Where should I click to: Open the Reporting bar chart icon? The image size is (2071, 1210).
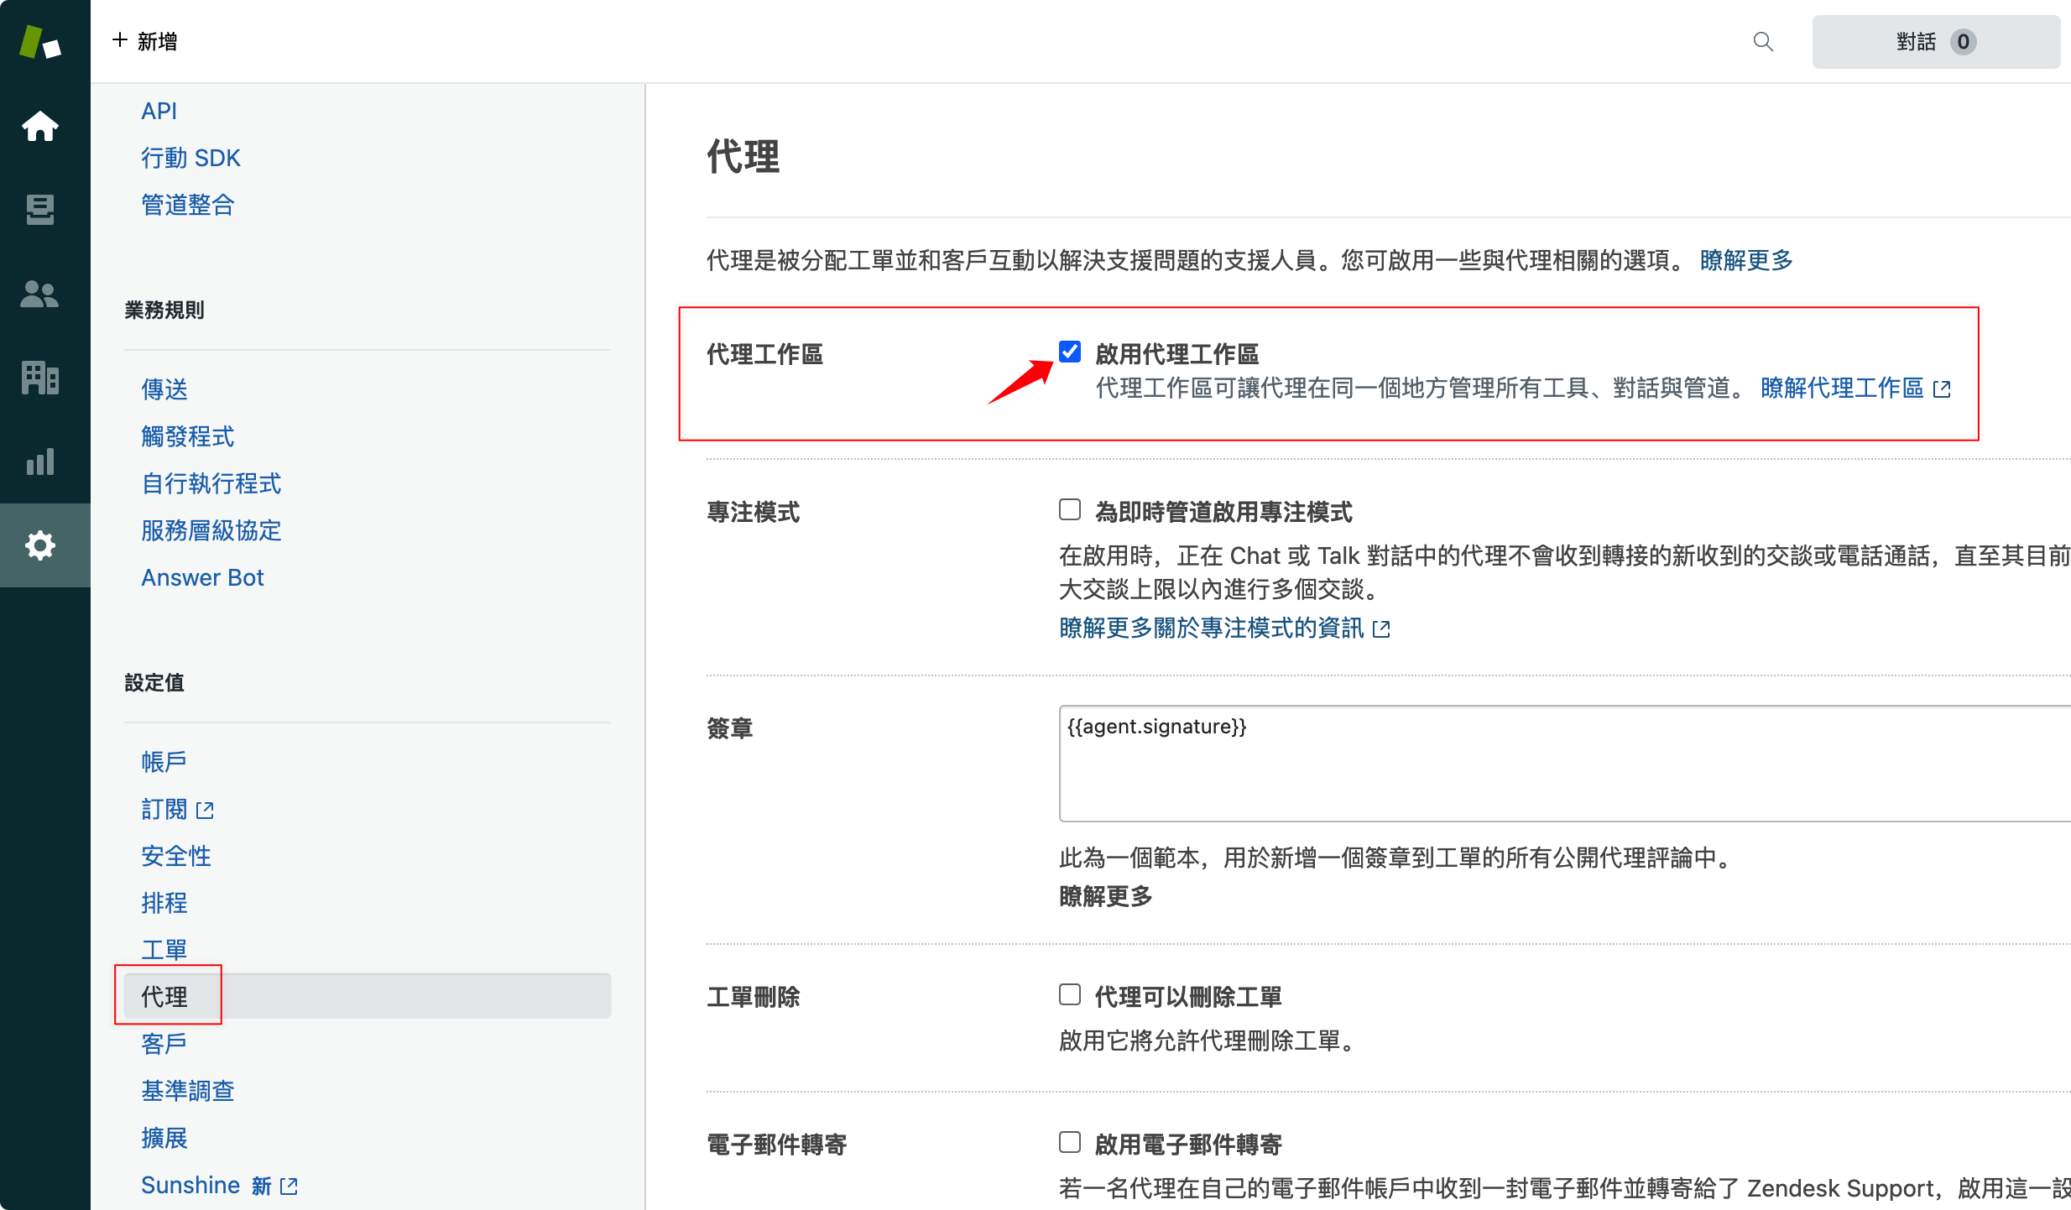click(x=39, y=462)
